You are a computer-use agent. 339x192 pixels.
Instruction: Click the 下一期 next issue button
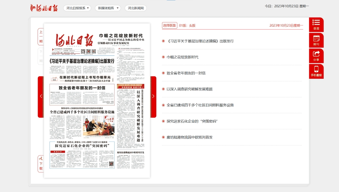(41, 56)
